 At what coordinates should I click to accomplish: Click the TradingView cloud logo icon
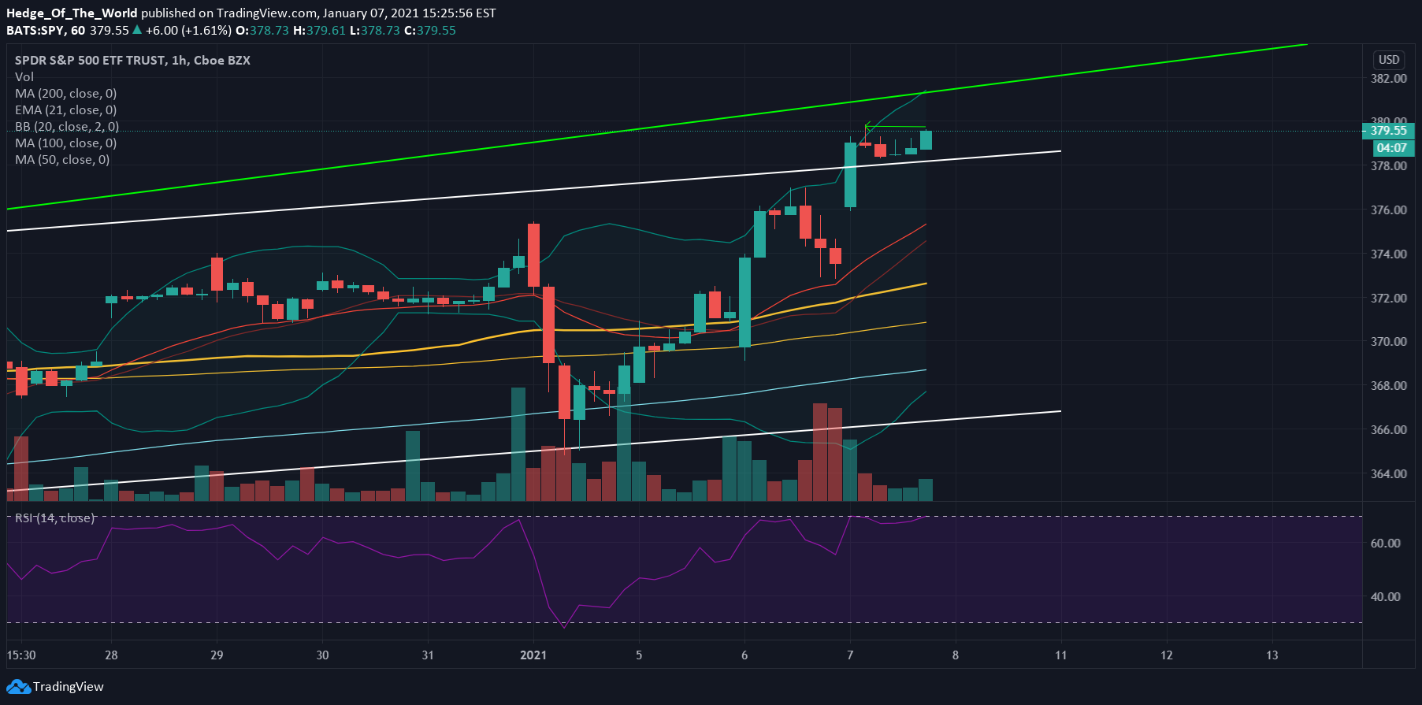[x=19, y=687]
